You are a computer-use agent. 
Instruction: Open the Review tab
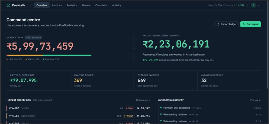(86, 5)
